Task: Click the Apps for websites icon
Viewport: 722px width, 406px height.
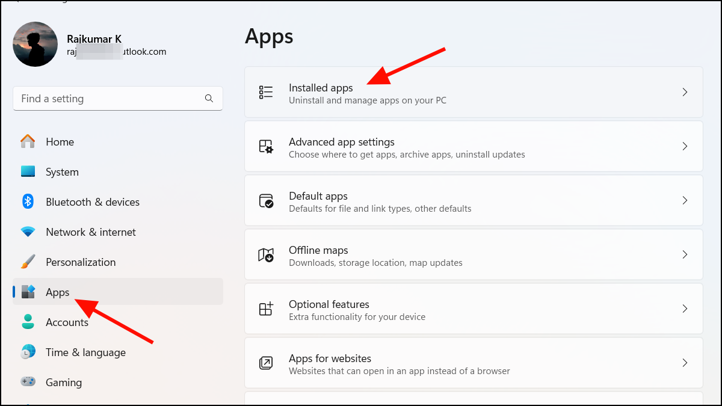Action: 265,362
